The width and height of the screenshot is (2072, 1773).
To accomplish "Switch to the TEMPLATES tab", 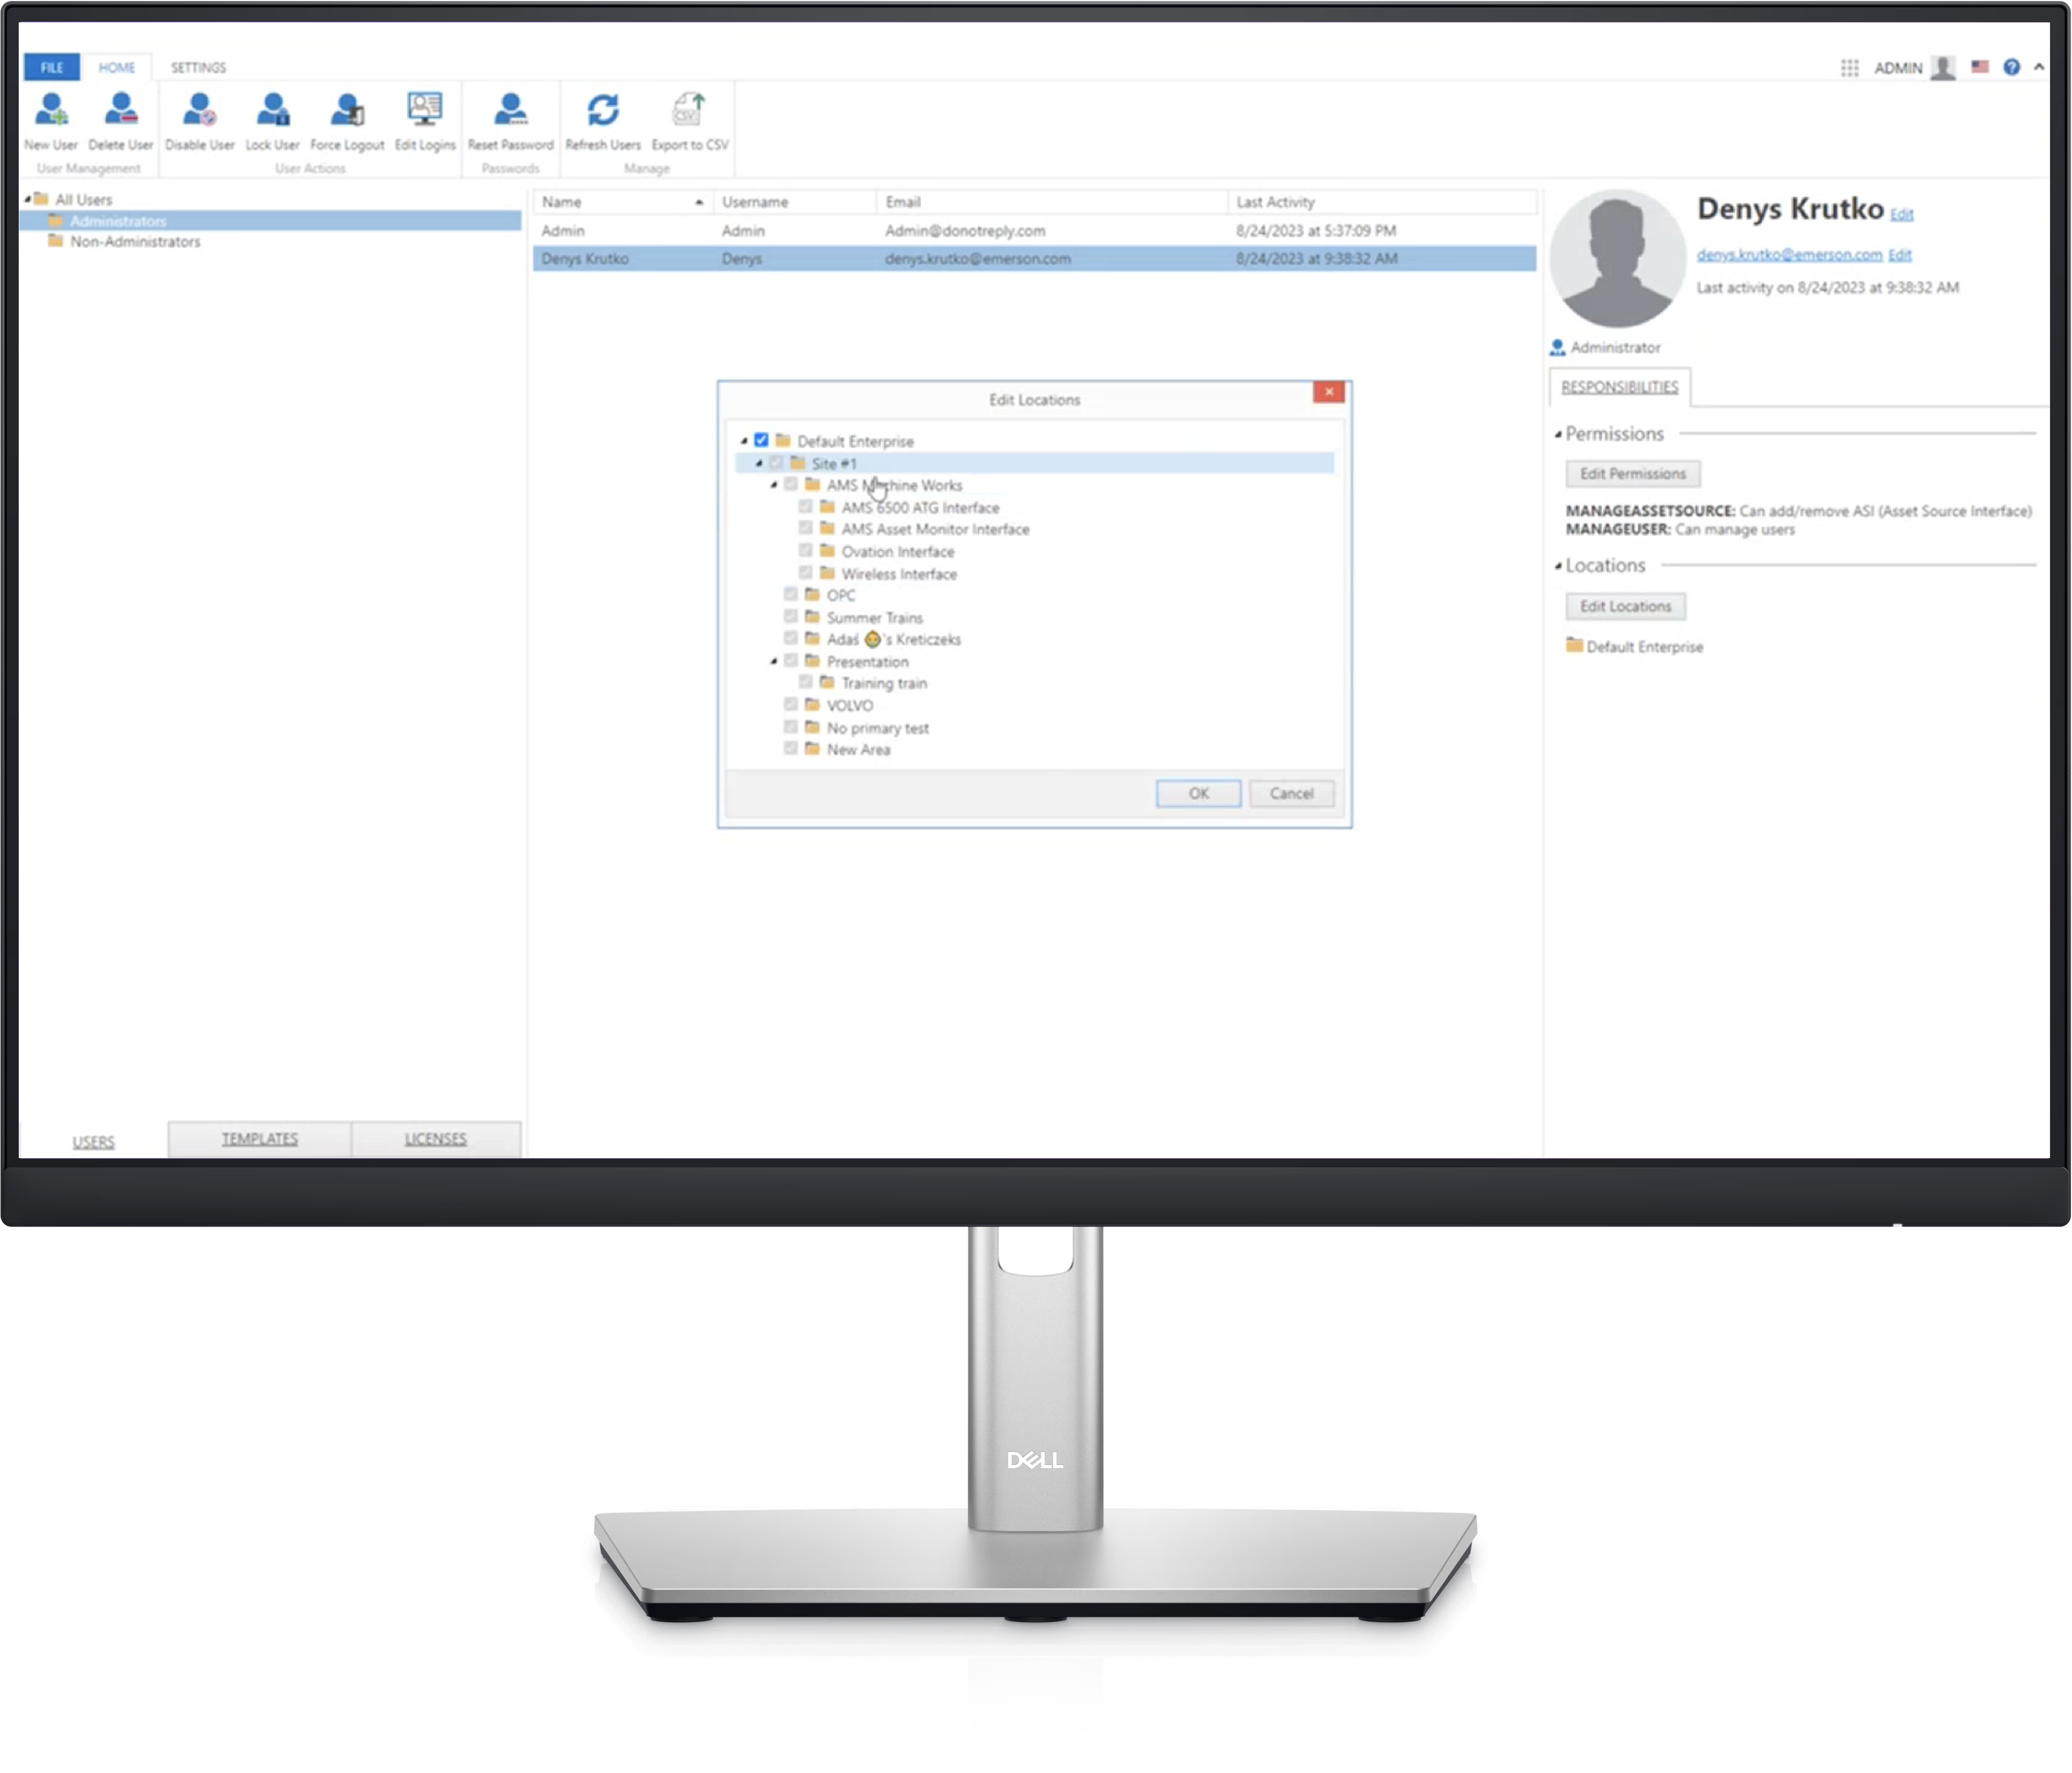I will click(259, 1138).
